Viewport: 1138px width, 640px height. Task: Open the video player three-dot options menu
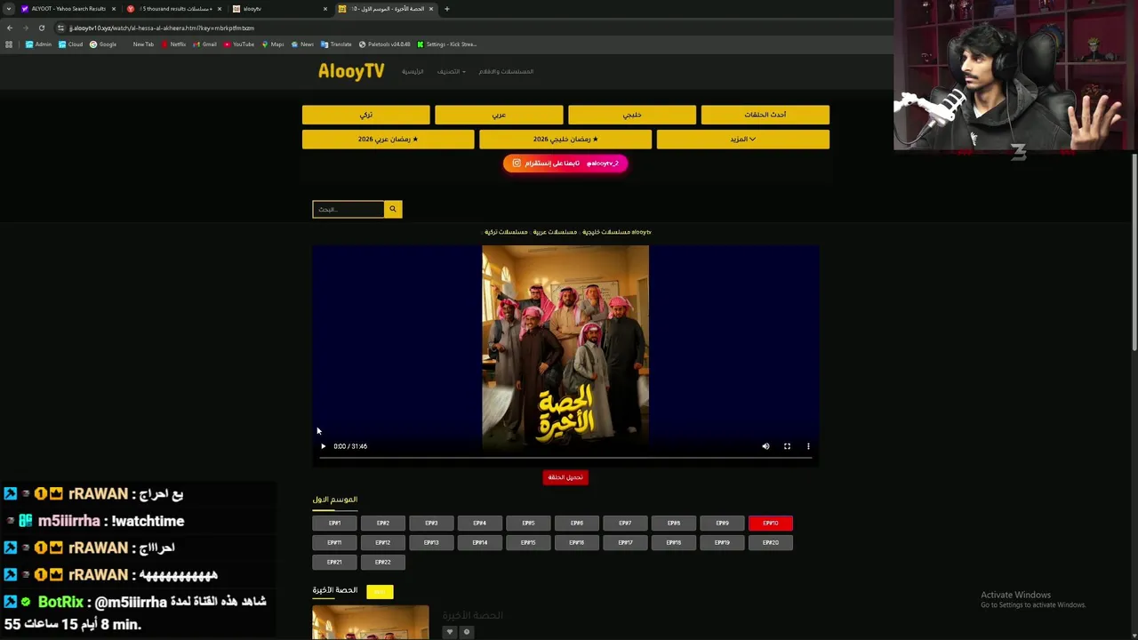point(808,446)
